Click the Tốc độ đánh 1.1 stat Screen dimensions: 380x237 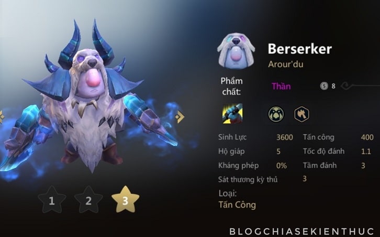tap(337, 152)
